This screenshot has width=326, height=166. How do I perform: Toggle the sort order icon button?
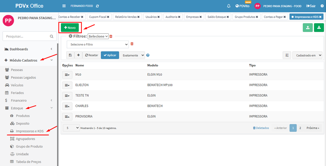pyautogui.click(x=287, y=55)
